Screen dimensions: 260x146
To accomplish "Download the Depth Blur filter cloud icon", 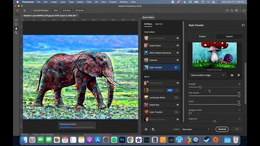I will pos(178,105).
